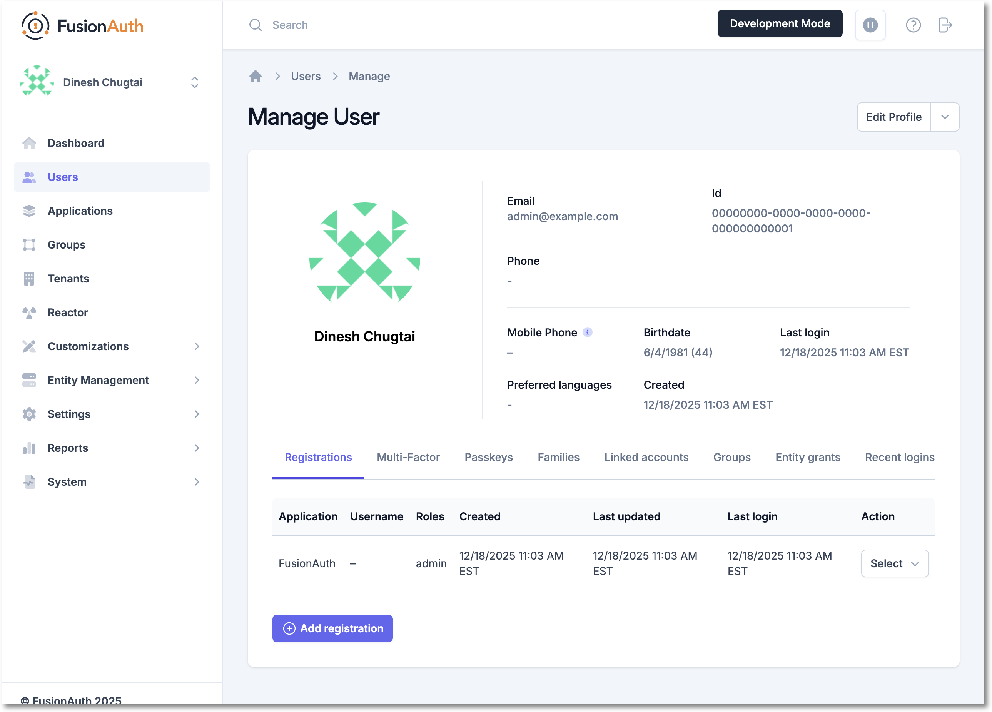Select Tenants in the sidebar

[x=68, y=279]
